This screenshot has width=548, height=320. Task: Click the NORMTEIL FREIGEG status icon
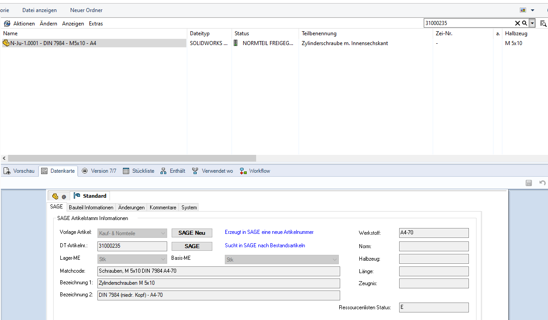point(236,43)
